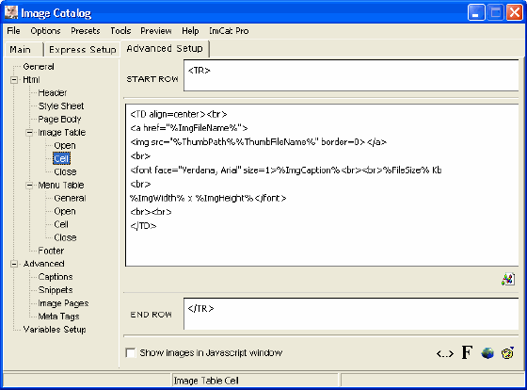
Task: Close the Image Catalog window
Action: [515, 12]
